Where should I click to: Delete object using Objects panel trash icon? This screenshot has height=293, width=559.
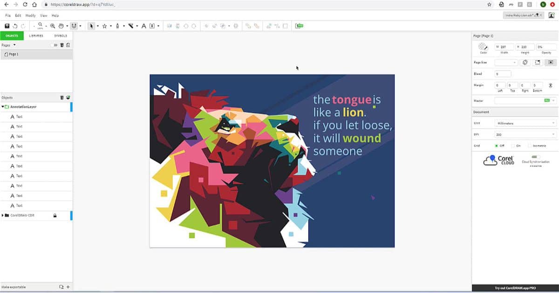(61, 98)
